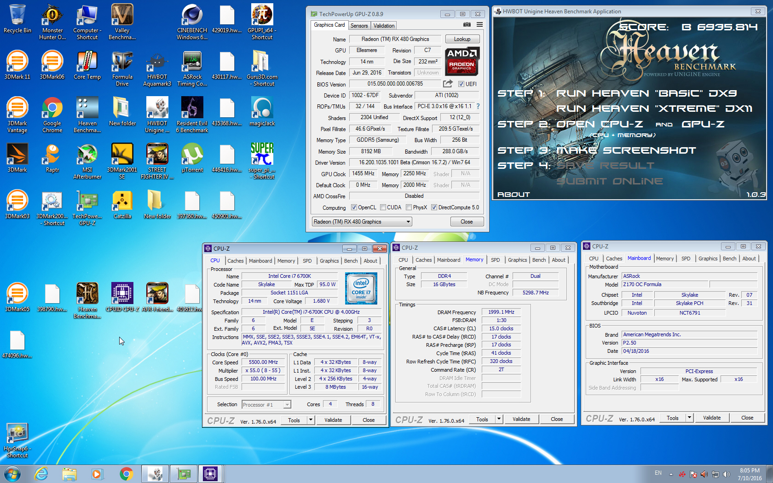The image size is (773, 483).
Task: Launch the MSI Afterburner desktop icon
Action: (87, 161)
